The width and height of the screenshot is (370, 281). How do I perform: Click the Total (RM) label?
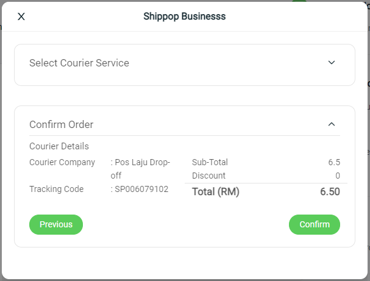click(x=216, y=191)
